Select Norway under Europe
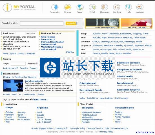The height and width of the screenshot is (135, 155). 22,112
